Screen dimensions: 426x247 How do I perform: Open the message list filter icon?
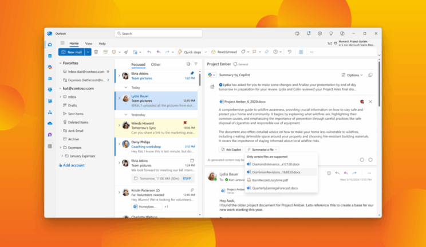[196, 64]
